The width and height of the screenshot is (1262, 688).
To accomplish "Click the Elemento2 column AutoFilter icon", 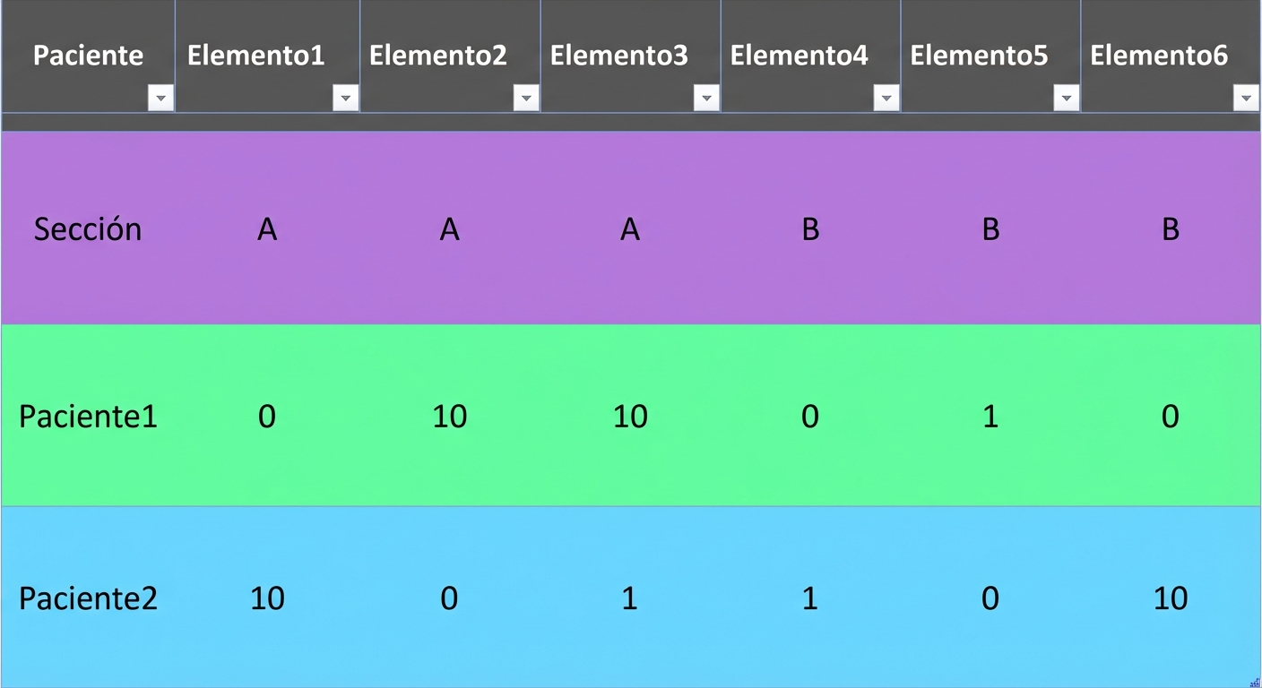I will 525,97.
